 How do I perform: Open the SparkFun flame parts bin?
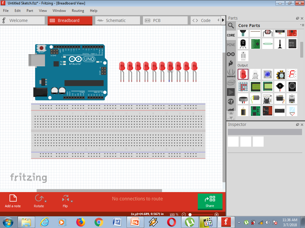click(x=231, y=64)
